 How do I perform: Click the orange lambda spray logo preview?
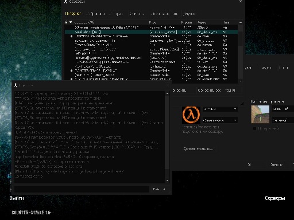(191, 115)
